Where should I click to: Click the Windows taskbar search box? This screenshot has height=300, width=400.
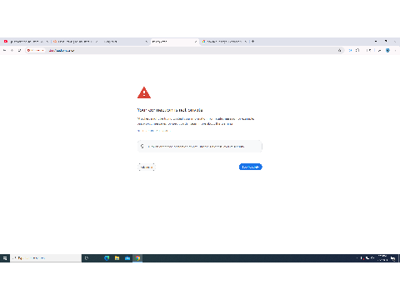coord(46,258)
